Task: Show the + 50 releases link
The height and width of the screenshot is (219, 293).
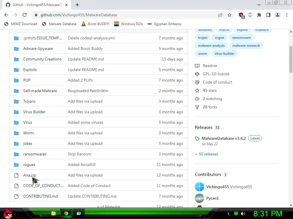Action: [207, 154]
